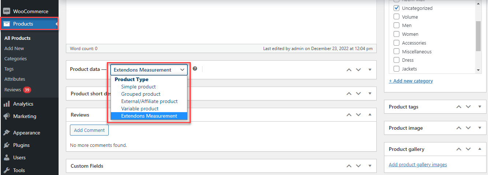
Task: Click the Marketing megaphone icon
Action: click(7, 116)
